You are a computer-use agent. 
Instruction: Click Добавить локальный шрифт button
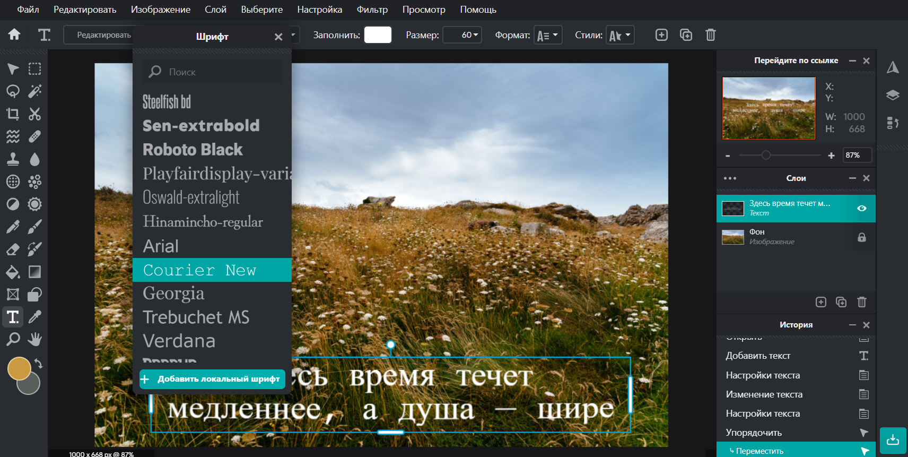pos(212,379)
